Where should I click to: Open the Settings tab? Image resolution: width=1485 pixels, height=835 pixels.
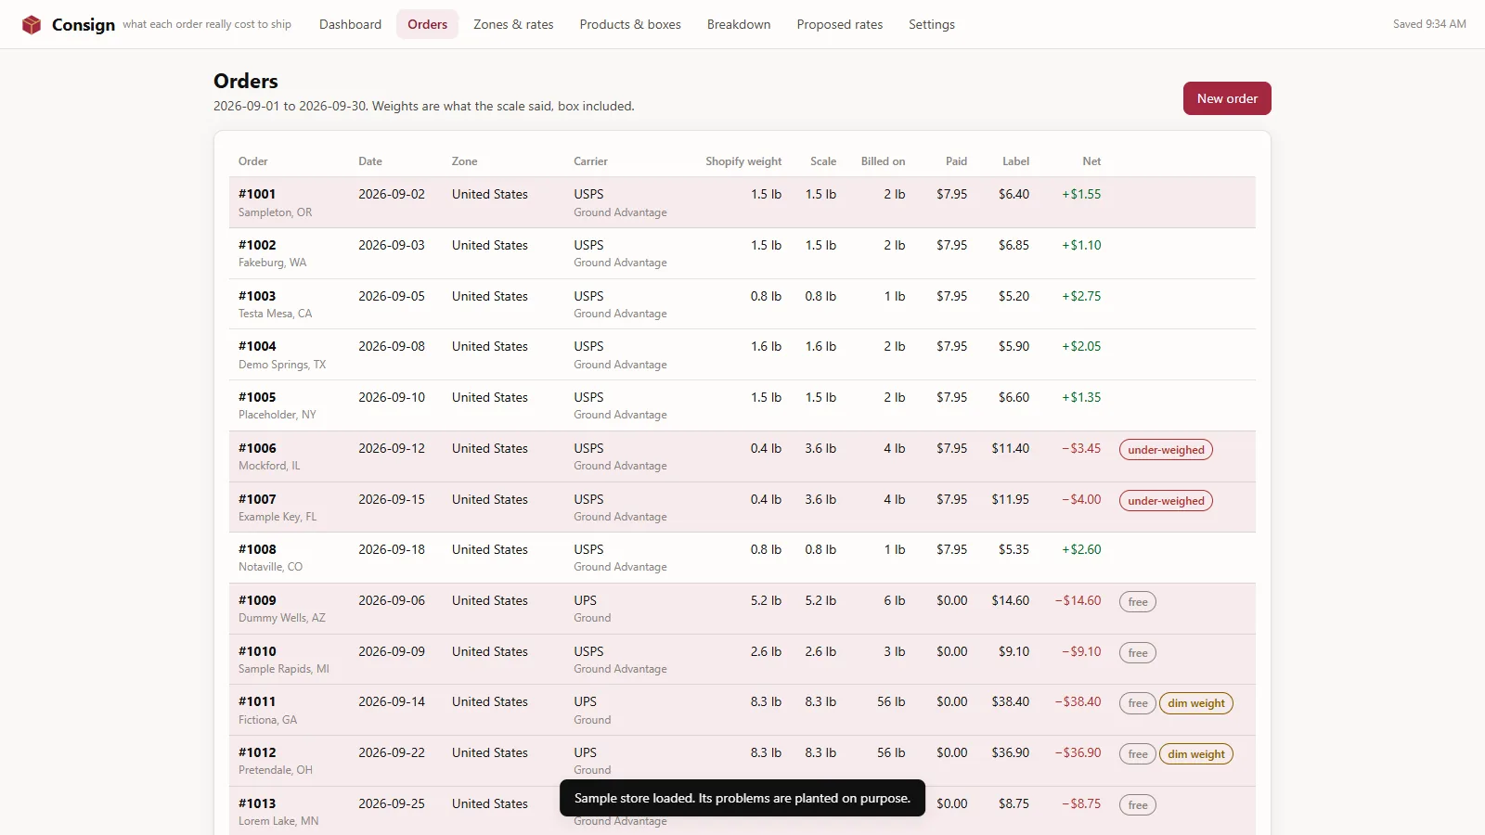(x=932, y=24)
